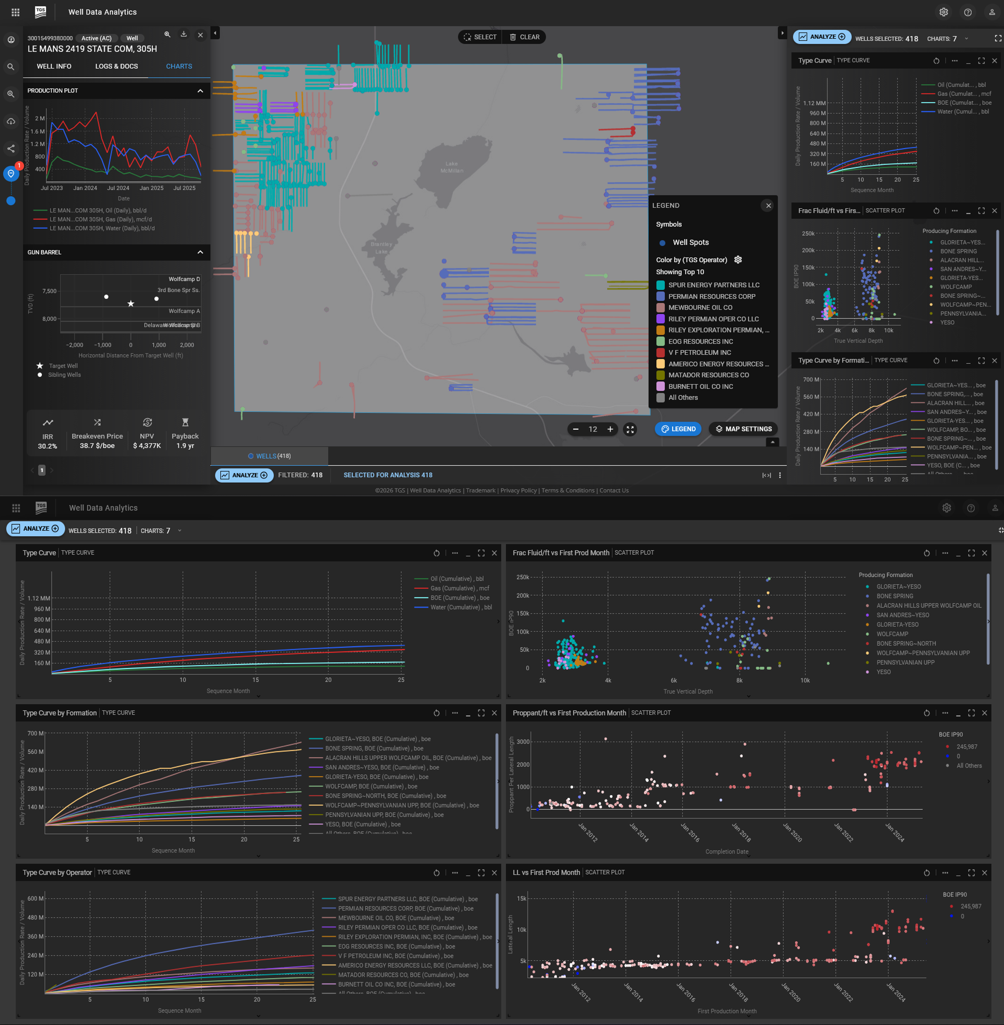1004x1025 pixels.
Task: Open the Color by operator gear settings
Action: tap(738, 259)
